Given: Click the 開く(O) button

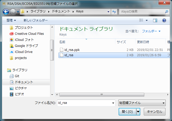Looking at the screenshot, I should click(127, 112).
